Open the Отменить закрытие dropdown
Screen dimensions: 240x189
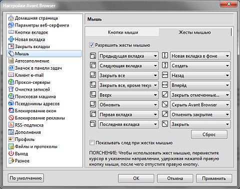(x=200, y=115)
